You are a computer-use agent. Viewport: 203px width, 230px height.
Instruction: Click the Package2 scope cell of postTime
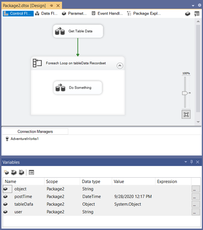(55, 196)
